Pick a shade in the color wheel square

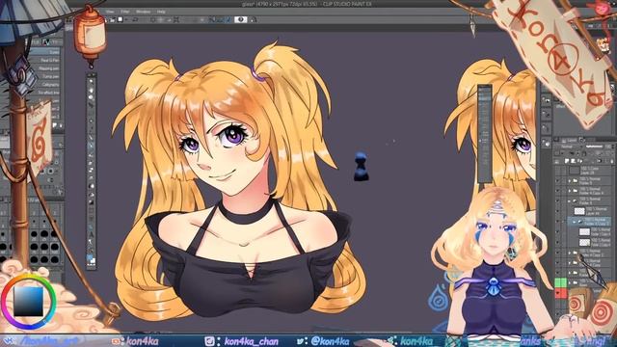coord(28,302)
